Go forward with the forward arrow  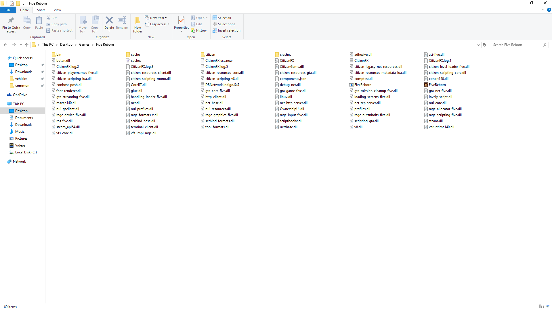click(14, 45)
